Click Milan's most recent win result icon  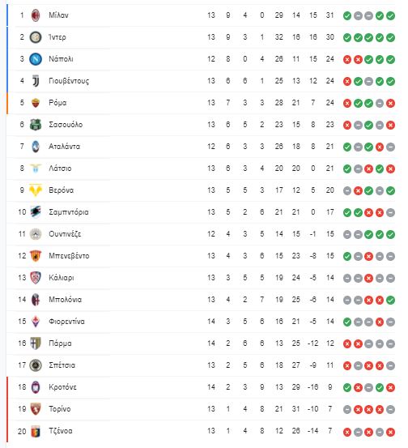tap(390, 15)
